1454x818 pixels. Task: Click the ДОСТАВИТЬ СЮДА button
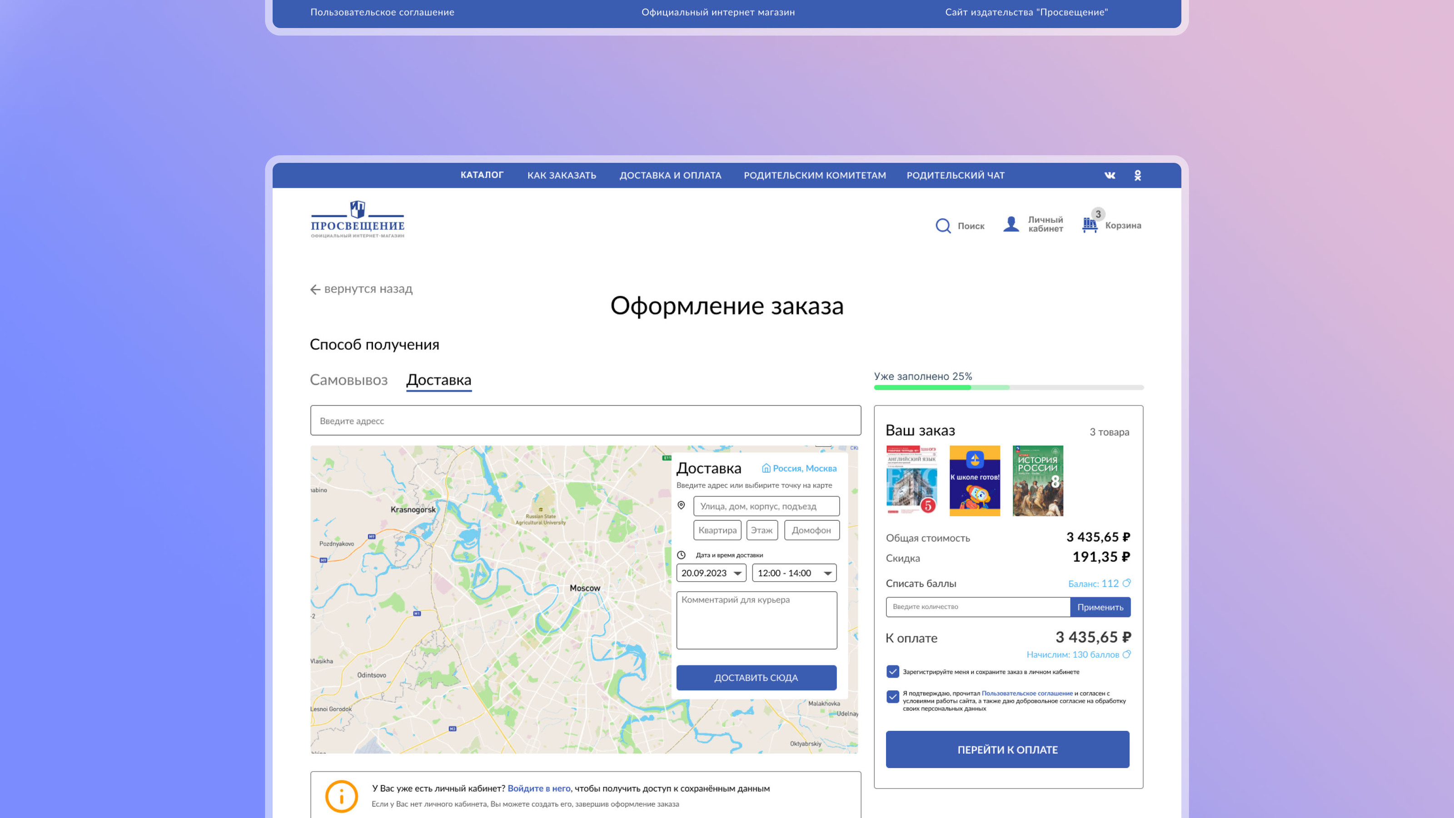coord(756,678)
